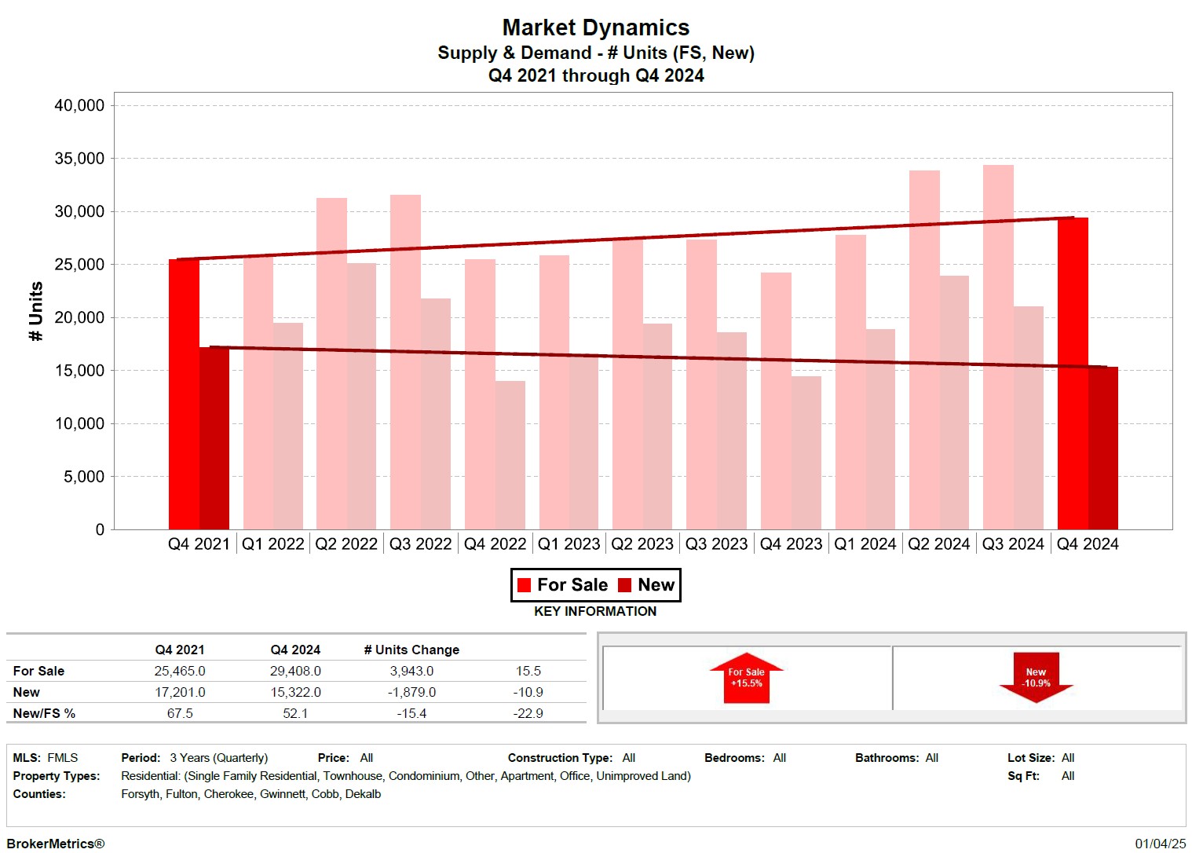The height and width of the screenshot is (853, 1192).
Task: Click the For Sale Q4 2024 value 29,408.0
Action: tap(295, 672)
